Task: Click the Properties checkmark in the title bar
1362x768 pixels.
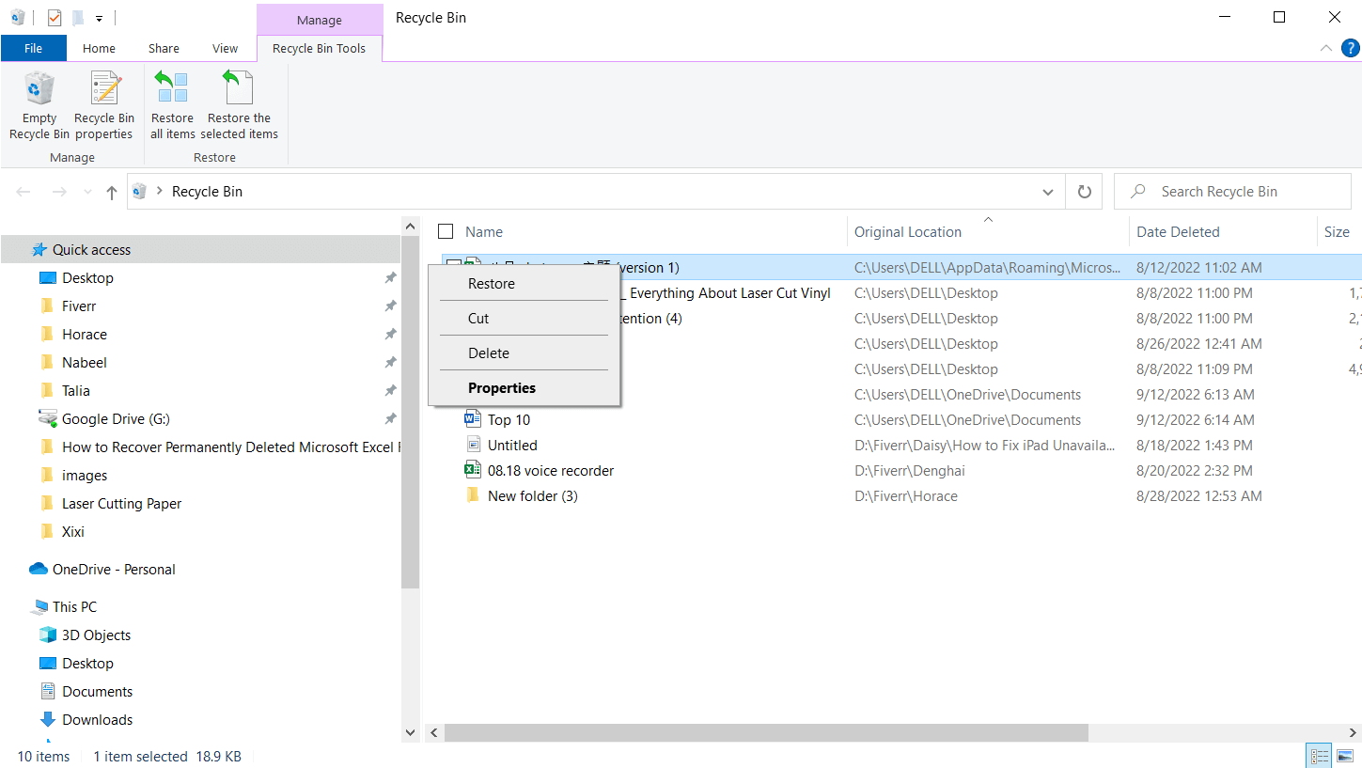Action: [x=55, y=18]
